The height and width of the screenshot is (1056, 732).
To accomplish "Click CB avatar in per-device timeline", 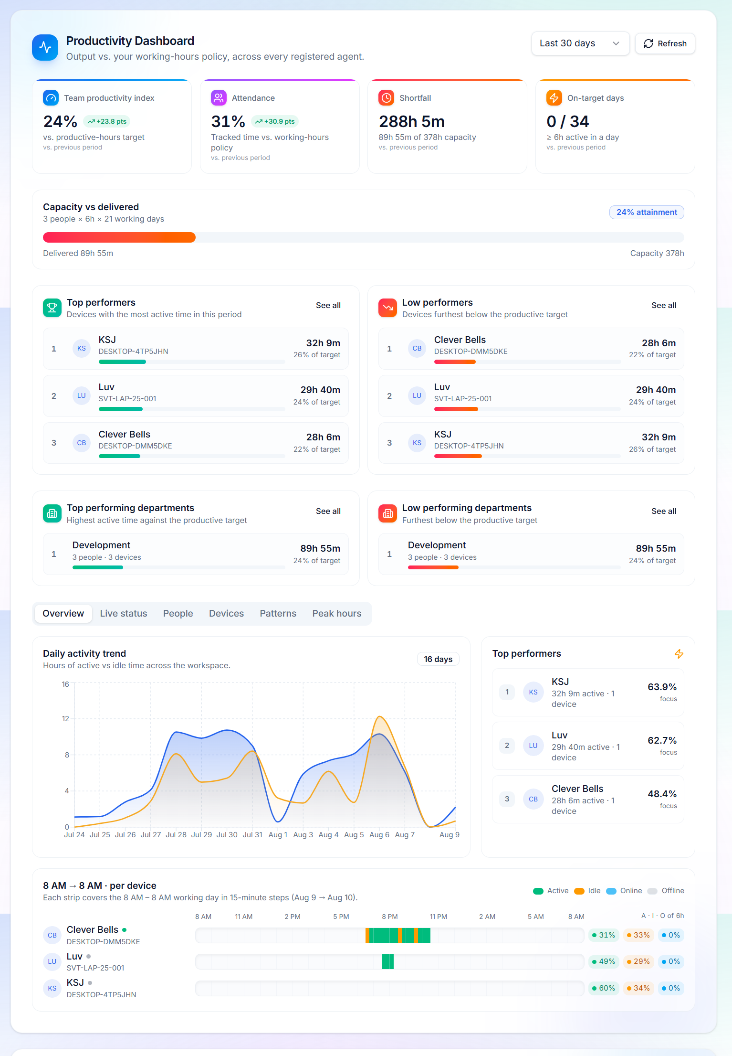I will pos(52,935).
